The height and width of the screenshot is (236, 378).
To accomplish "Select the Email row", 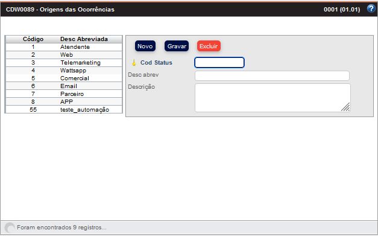I will pyautogui.click(x=64, y=86).
